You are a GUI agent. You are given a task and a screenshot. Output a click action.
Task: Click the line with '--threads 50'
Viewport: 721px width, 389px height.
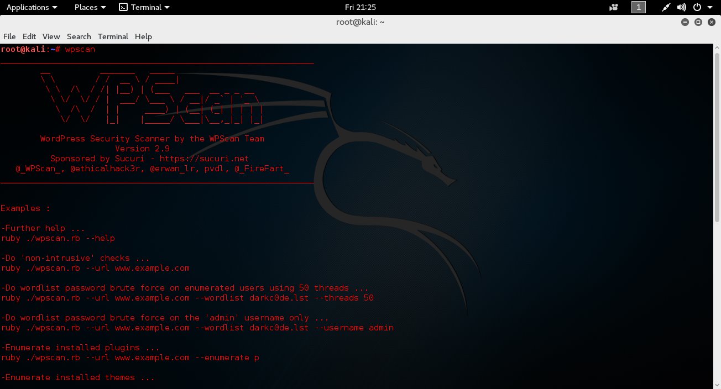point(187,298)
